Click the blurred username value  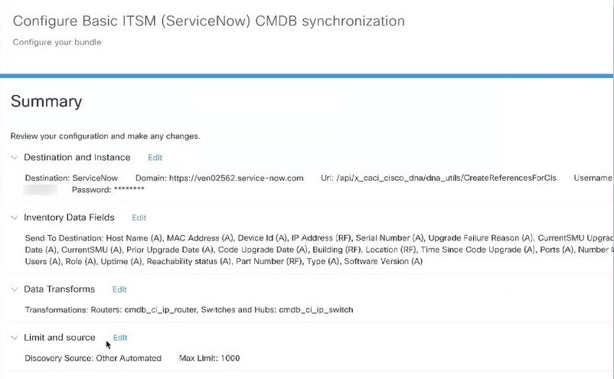click(x=41, y=190)
